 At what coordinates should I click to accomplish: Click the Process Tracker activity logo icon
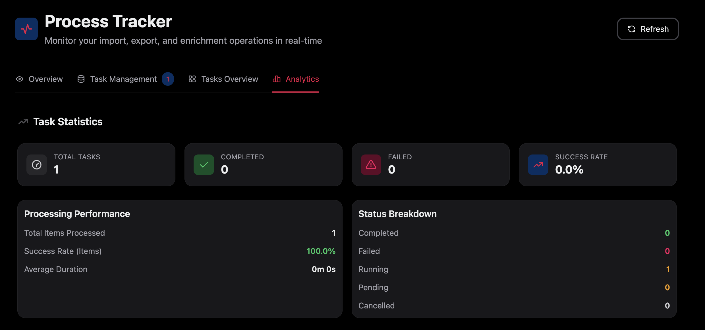coord(26,29)
